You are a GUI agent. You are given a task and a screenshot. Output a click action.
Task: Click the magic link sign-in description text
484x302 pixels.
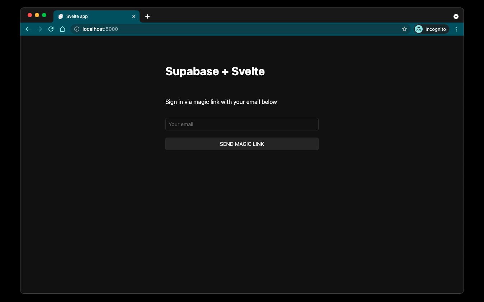tap(221, 102)
